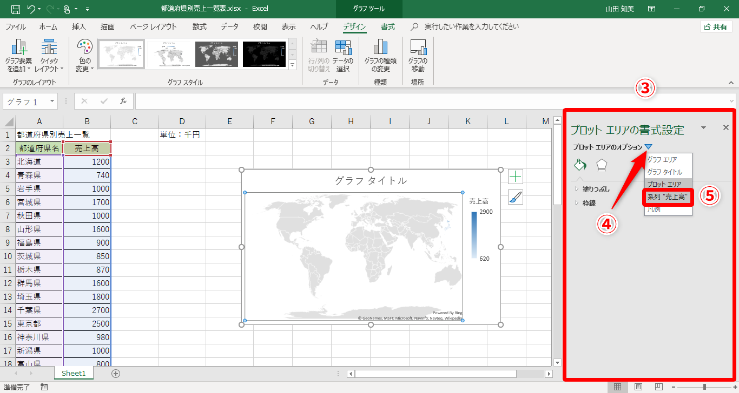Screen dimensions: 739x393
Task: Click the zoom slider handle
Action: tap(704, 387)
